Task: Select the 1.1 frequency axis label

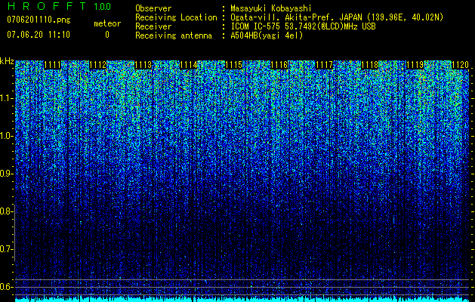Action: coord(6,98)
